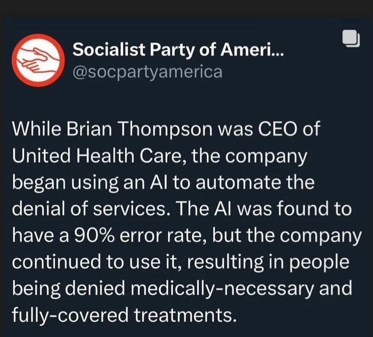This screenshot has height=337, width=373.
Task: Click the phrase fully-covered treatments
Action: coord(124,315)
